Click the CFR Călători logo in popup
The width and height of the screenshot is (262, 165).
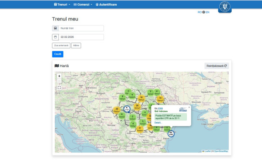(x=183, y=110)
